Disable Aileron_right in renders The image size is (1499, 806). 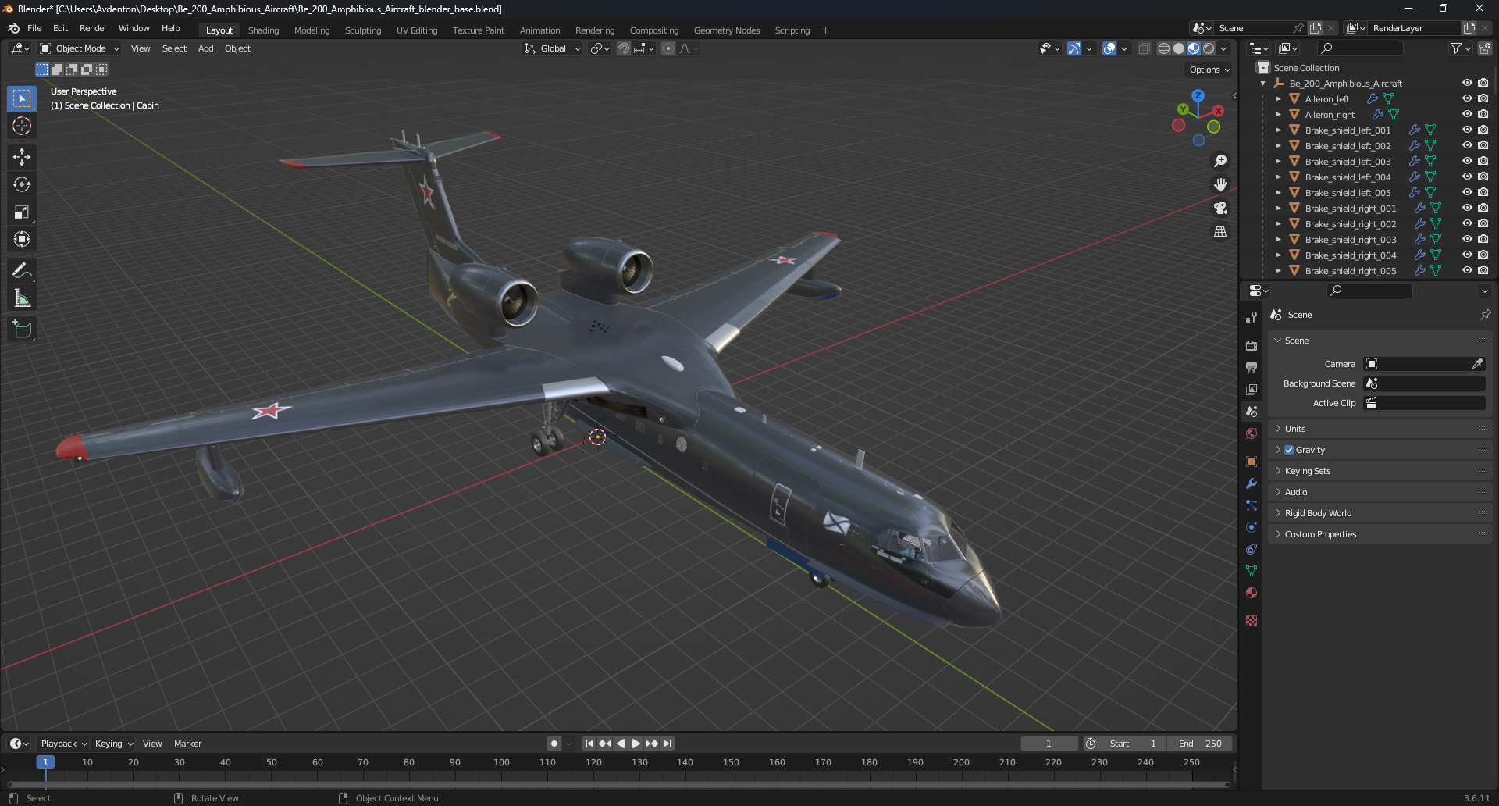click(1483, 114)
